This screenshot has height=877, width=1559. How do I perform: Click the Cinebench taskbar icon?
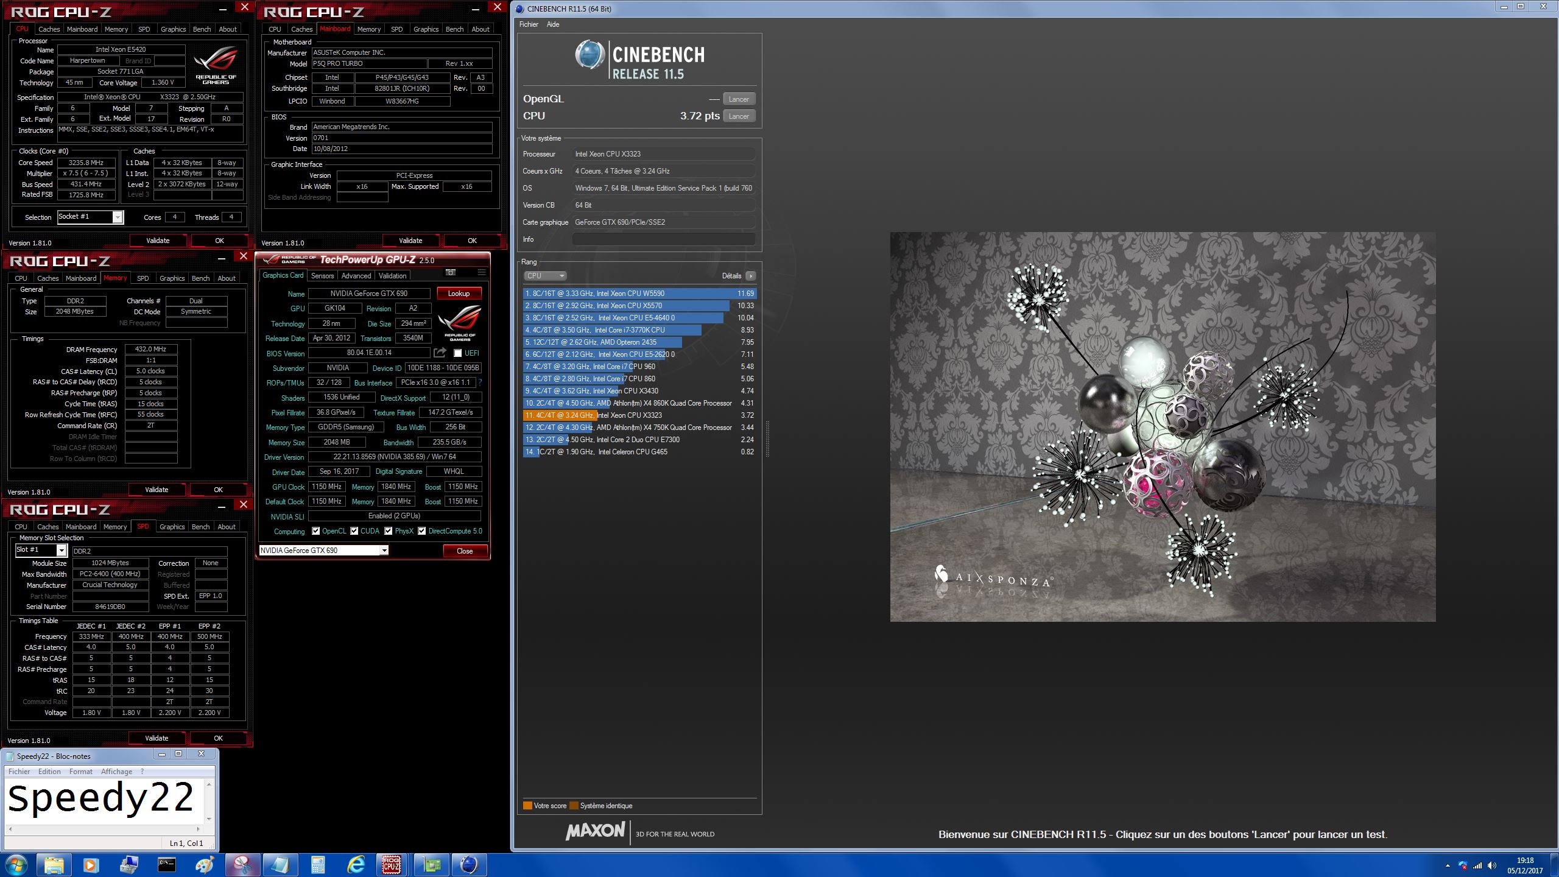pos(469,865)
